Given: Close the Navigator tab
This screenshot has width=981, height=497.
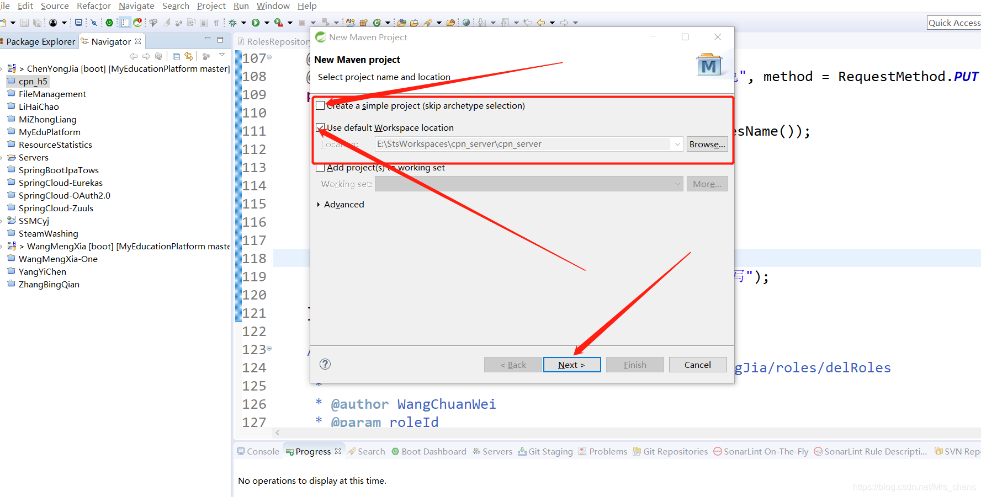Looking at the screenshot, I should click(x=138, y=41).
